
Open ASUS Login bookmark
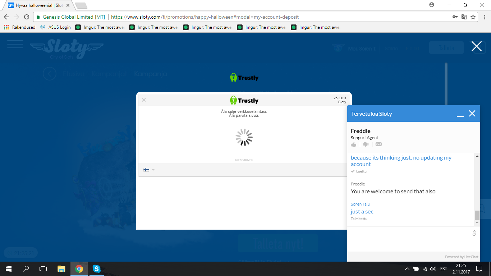(x=55, y=27)
